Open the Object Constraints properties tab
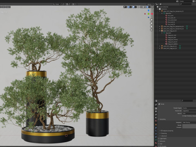The height and width of the screenshot is (147, 196). coord(156,137)
